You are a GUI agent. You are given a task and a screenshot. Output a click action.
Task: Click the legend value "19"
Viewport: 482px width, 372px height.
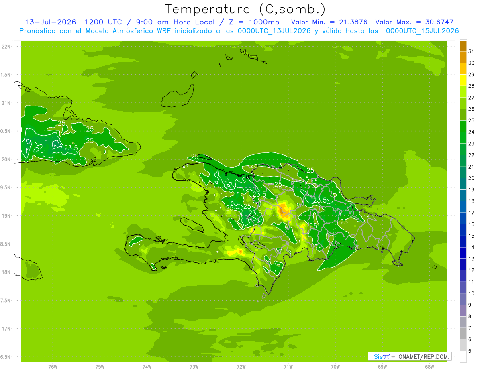point(472,189)
